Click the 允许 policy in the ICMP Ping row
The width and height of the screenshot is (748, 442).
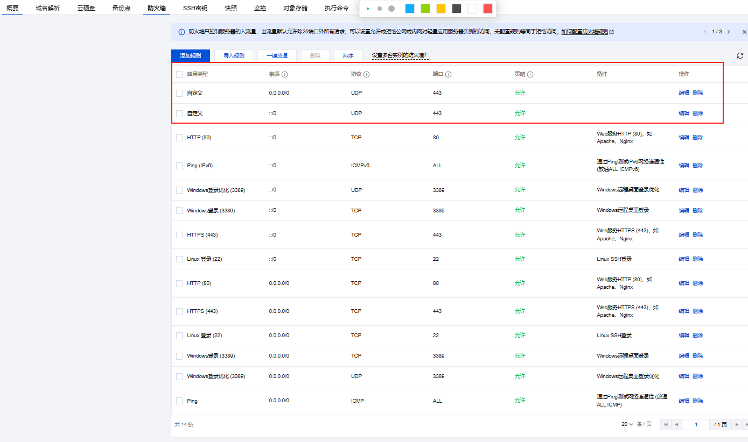520,401
